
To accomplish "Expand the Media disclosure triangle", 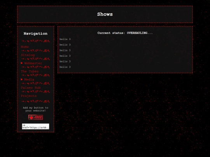I will tap(22, 79).
